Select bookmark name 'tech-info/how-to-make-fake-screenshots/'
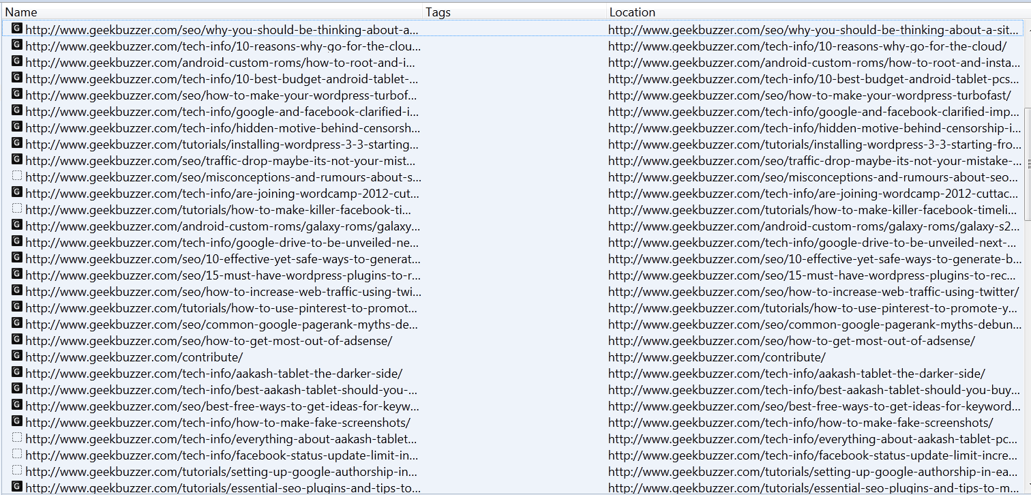The image size is (1031, 495). pyautogui.click(x=218, y=423)
